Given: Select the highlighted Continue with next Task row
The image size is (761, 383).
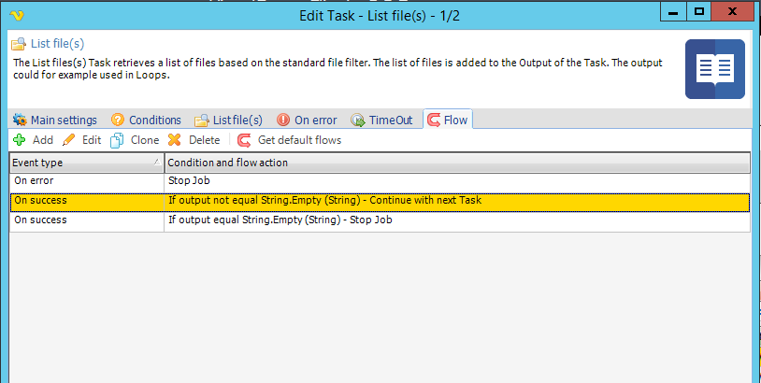Looking at the screenshot, I should coord(380,201).
